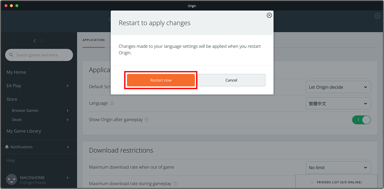Open the Let Origin decide dropdown
384x189 pixels.
pyautogui.click(x=338, y=87)
